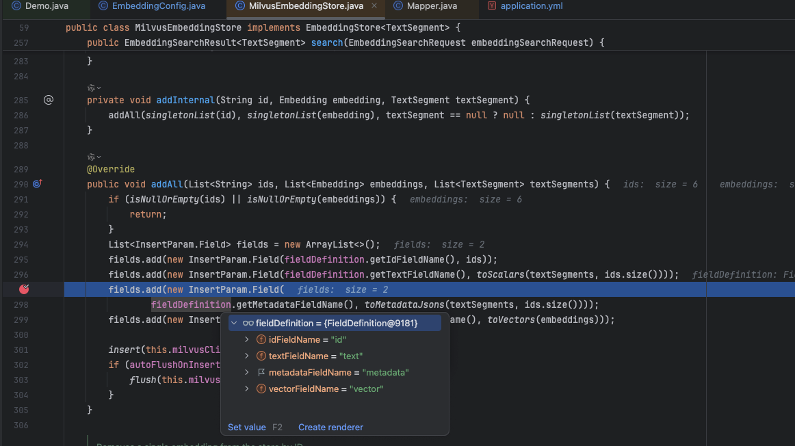Click the MilvusEmbeddingStore.java class icon
The height and width of the screenshot is (446, 795).
(x=240, y=6)
